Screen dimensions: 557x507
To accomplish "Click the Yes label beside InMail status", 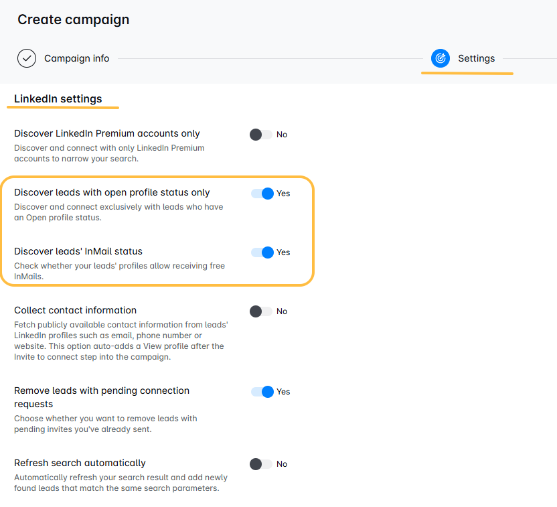I will (283, 252).
